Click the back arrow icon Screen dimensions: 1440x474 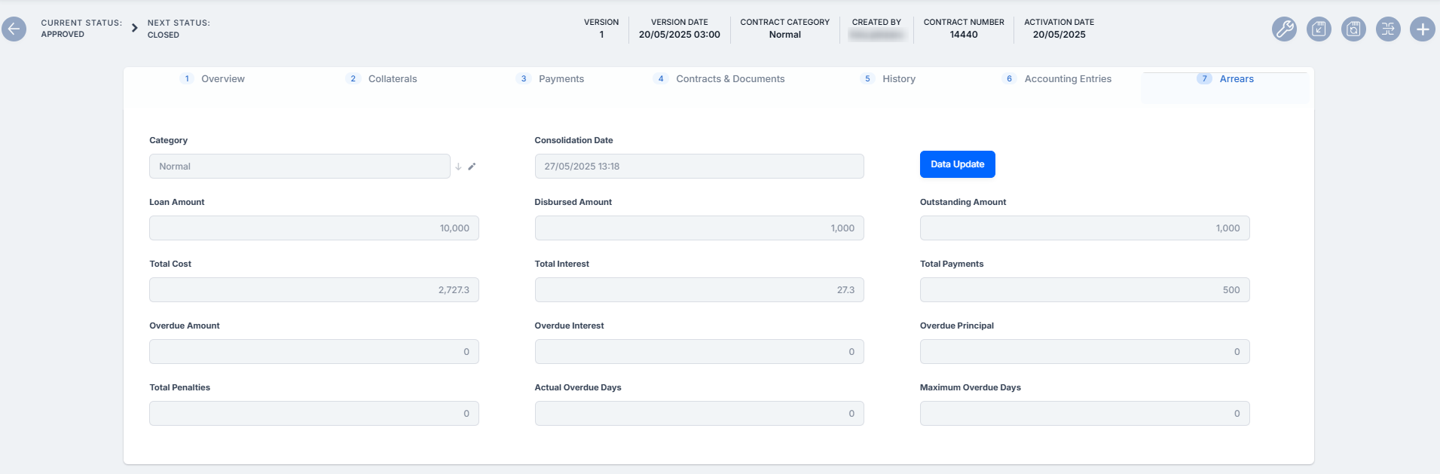point(14,29)
